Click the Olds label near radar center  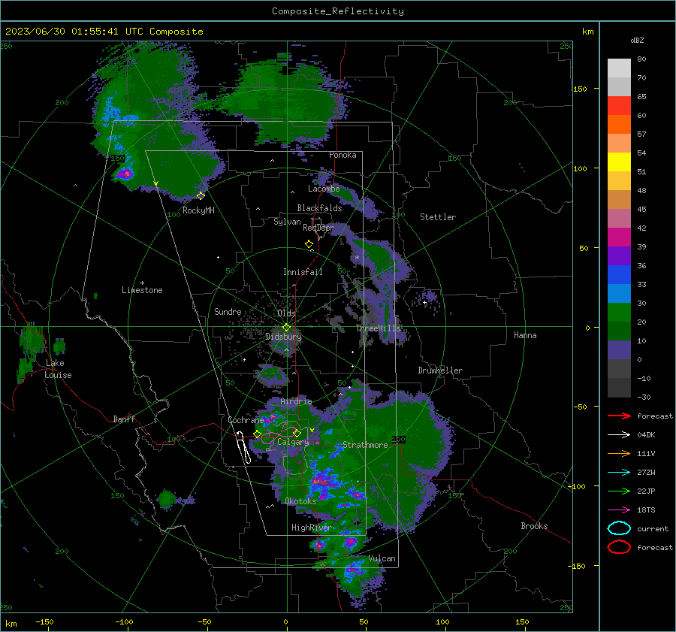286,313
